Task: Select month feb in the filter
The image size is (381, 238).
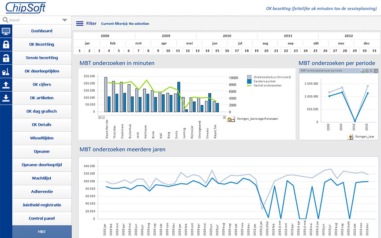Action: pos(113,43)
